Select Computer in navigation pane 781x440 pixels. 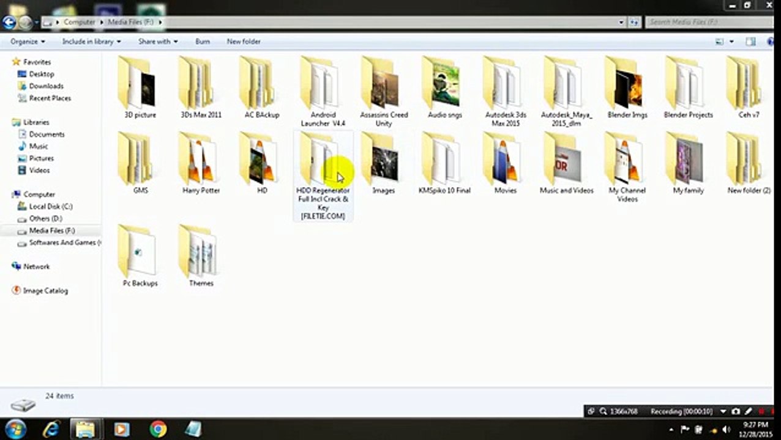39,194
